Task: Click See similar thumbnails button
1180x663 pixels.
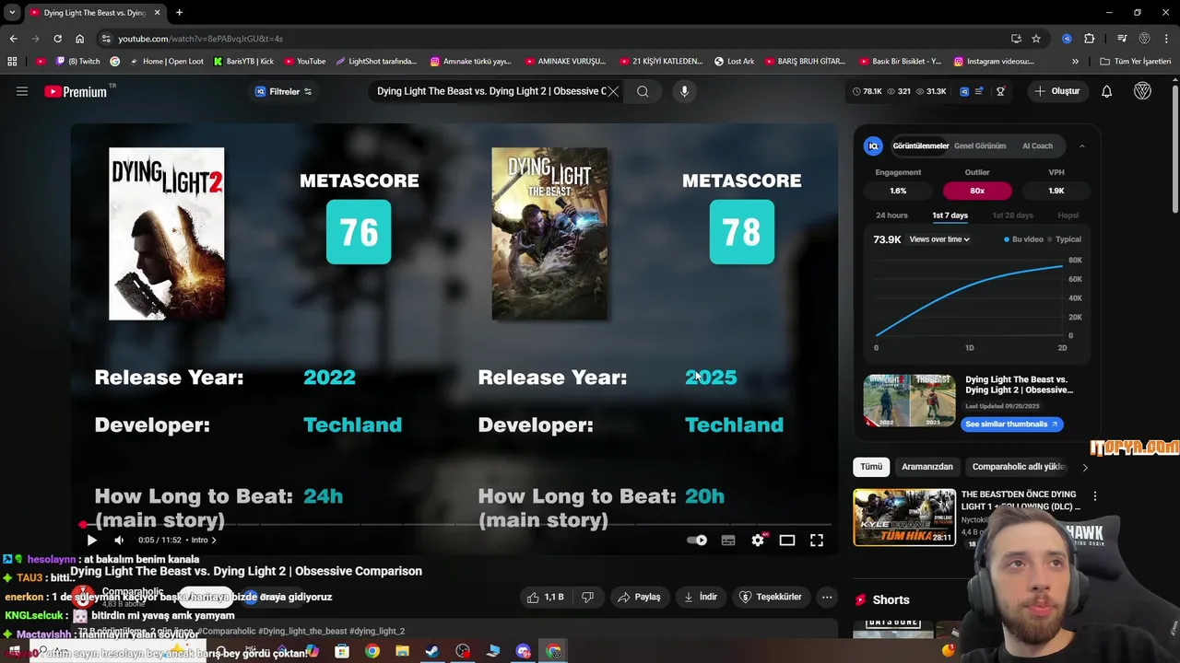Action: click(x=1011, y=425)
